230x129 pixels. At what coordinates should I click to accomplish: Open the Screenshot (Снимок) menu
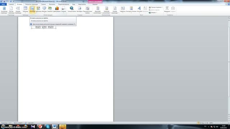pos(64,10)
